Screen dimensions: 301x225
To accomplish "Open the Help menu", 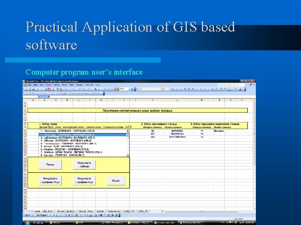I will tap(97, 85).
